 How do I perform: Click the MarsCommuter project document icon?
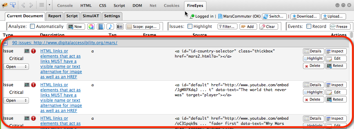pos(220,16)
